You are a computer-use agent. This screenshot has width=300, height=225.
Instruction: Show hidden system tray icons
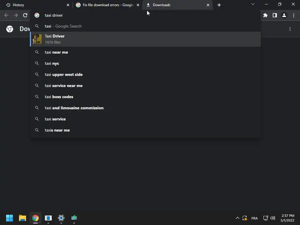(237, 218)
